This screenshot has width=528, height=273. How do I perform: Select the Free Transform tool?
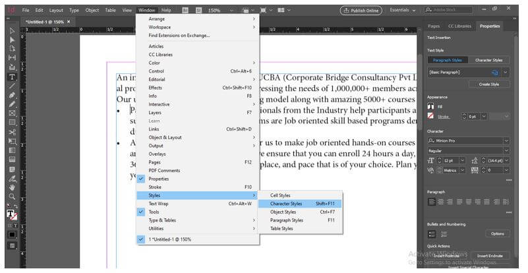pyautogui.click(x=12, y=141)
